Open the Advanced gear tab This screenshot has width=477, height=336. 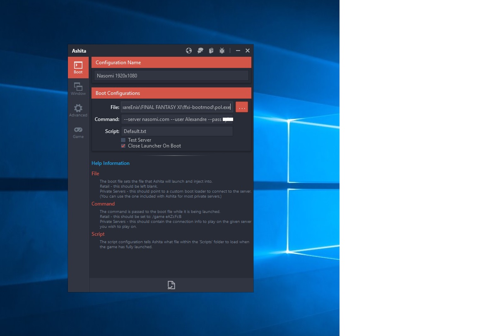tap(78, 111)
